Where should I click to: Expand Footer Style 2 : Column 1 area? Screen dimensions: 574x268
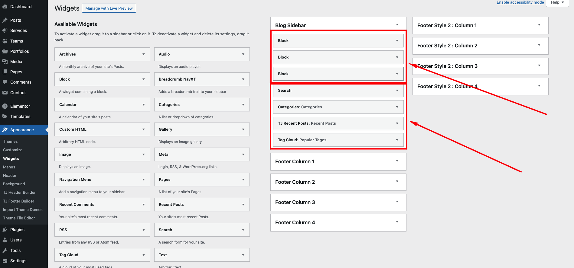coord(539,25)
